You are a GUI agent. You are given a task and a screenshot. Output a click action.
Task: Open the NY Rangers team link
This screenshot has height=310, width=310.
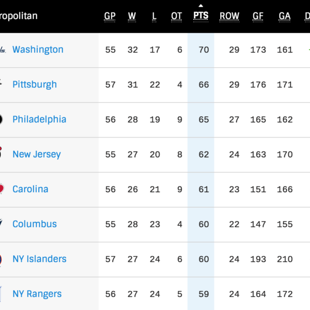coord(37,294)
